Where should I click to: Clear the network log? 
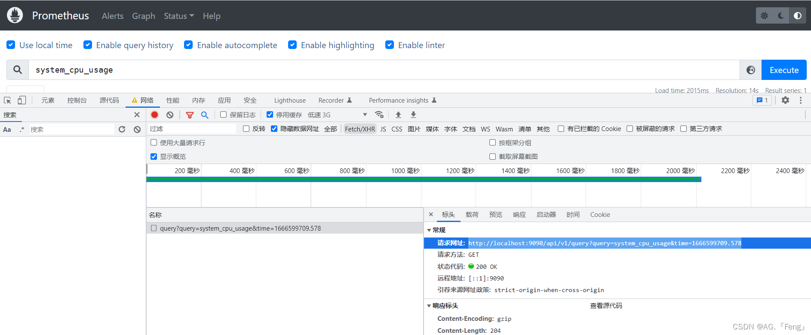[x=170, y=115]
